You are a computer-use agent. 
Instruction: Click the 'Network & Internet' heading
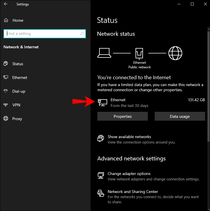point(21,47)
